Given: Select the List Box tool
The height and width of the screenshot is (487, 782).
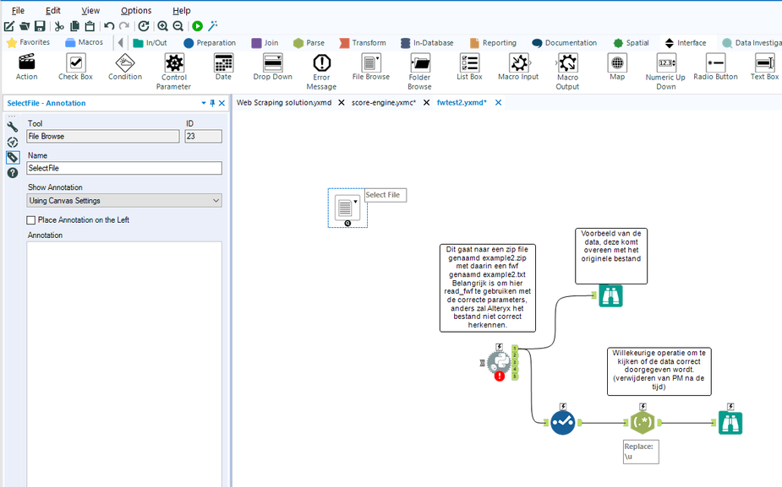Looking at the screenshot, I should click(x=469, y=68).
